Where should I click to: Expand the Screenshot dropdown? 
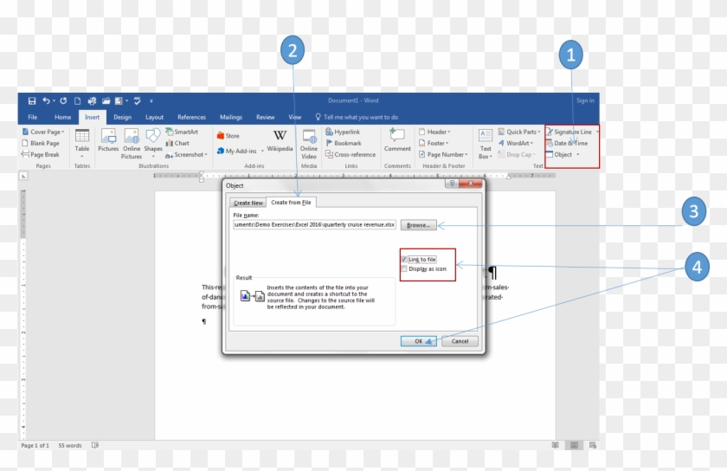coord(206,154)
